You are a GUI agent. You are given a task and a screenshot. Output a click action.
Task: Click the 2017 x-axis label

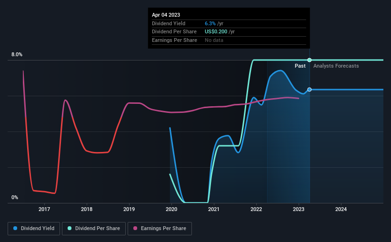tap(44, 209)
